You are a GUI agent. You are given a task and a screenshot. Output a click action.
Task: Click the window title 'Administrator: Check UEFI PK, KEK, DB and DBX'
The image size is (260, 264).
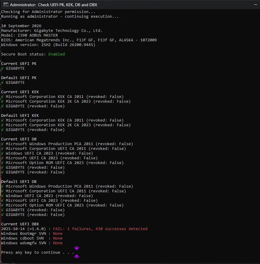tap(54, 5)
